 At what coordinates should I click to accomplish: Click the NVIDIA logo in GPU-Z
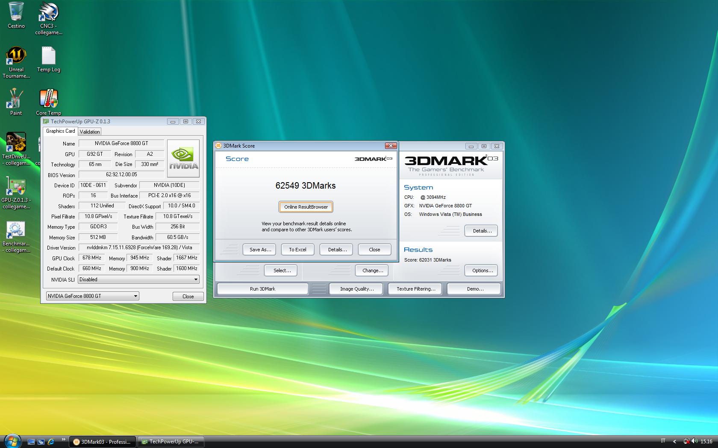point(183,158)
